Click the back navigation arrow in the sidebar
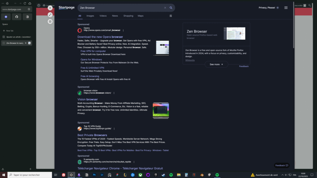 pyautogui.click(x=15, y=3)
